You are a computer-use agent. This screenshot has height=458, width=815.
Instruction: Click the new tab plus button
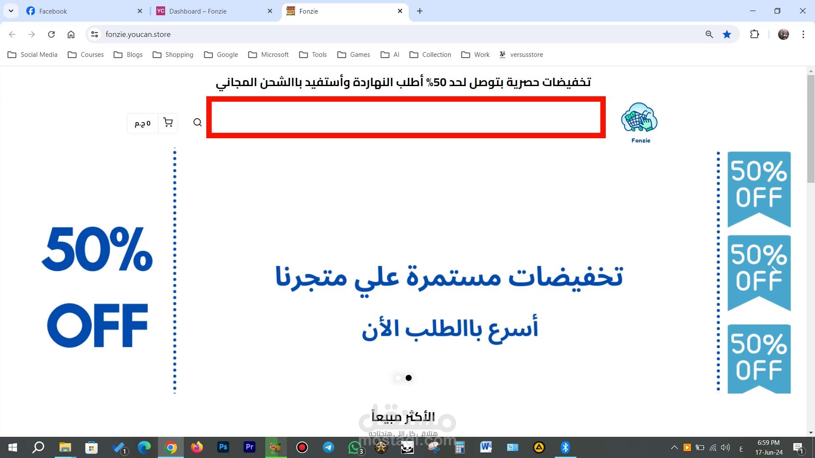420,11
